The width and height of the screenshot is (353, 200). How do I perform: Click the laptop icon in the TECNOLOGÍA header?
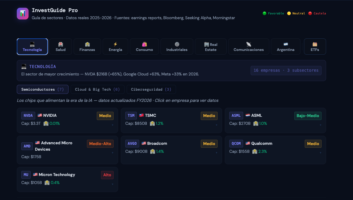coord(24,67)
